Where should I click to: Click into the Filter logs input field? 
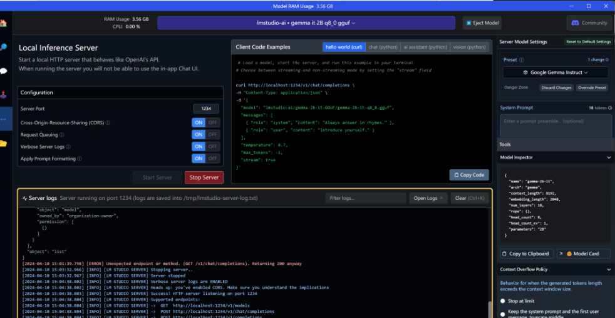(x=365, y=198)
